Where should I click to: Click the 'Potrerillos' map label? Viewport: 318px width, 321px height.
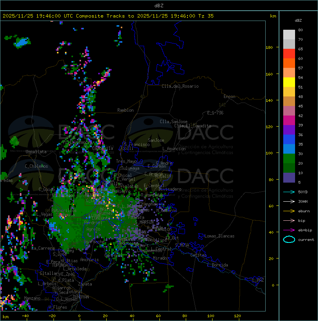[x=64, y=210]
